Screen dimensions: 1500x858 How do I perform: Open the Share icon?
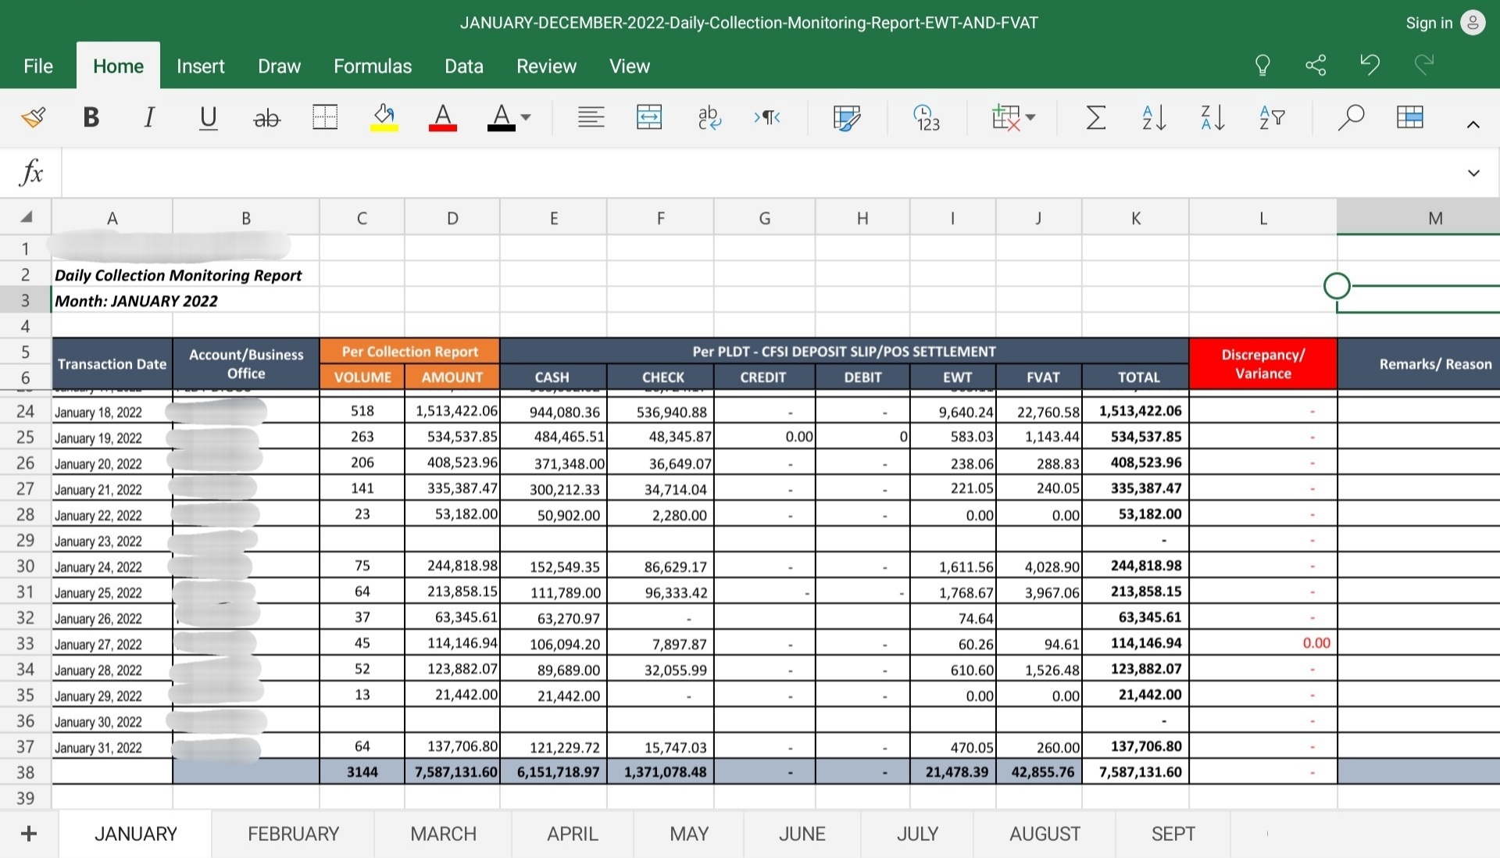[1316, 65]
